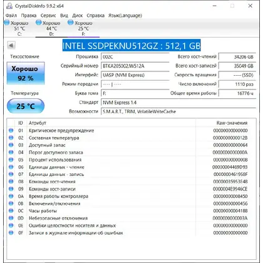
Task: Click the Температура label
Action: click(24, 93)
